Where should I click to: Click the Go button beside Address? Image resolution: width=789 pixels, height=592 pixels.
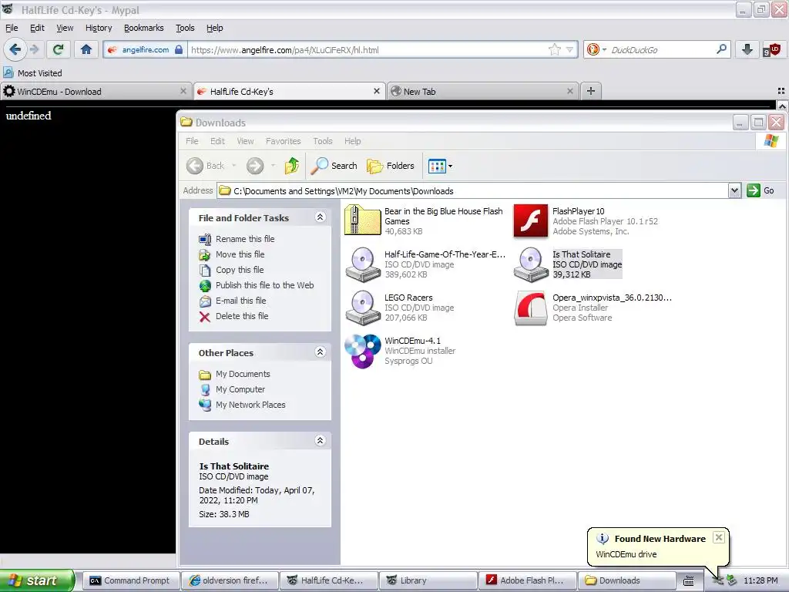[760, 190]
